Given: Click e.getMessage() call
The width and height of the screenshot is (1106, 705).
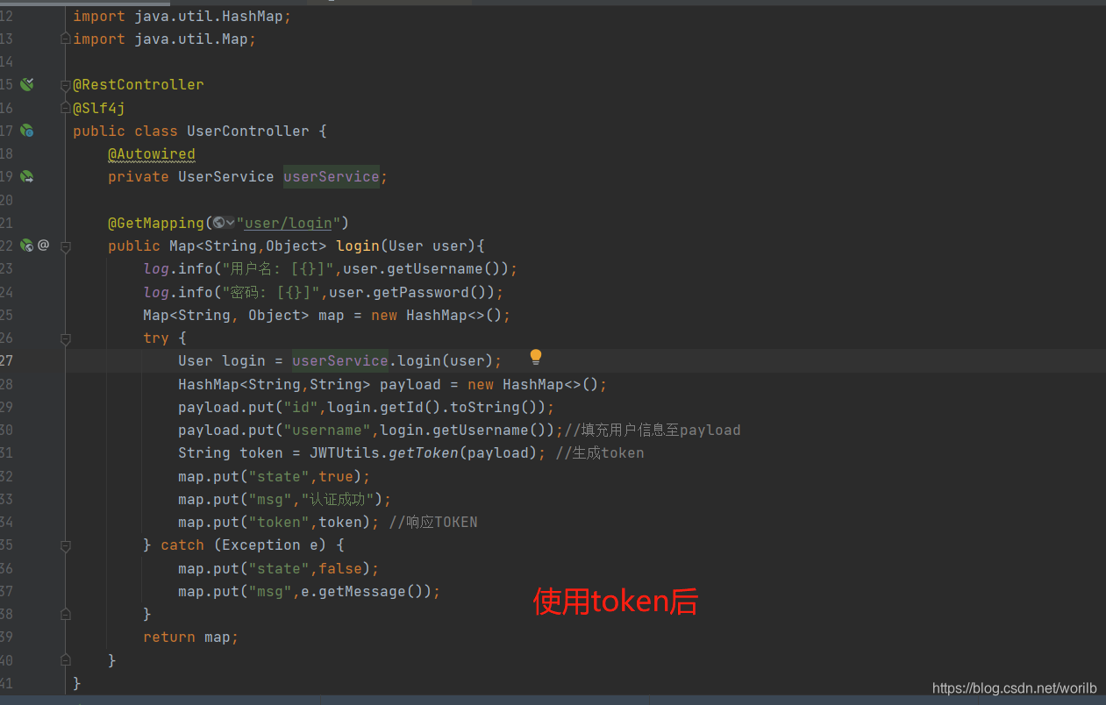Looking at the screenshot, I should 362,591.
